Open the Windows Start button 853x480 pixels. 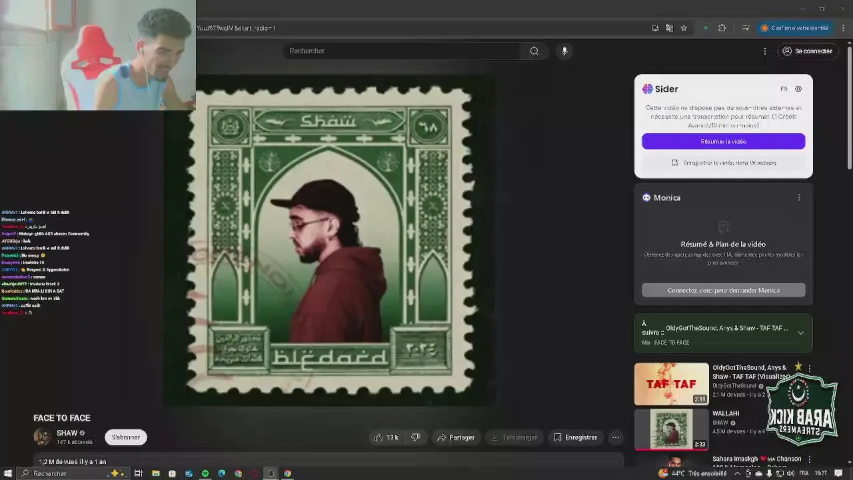point(7,473)
